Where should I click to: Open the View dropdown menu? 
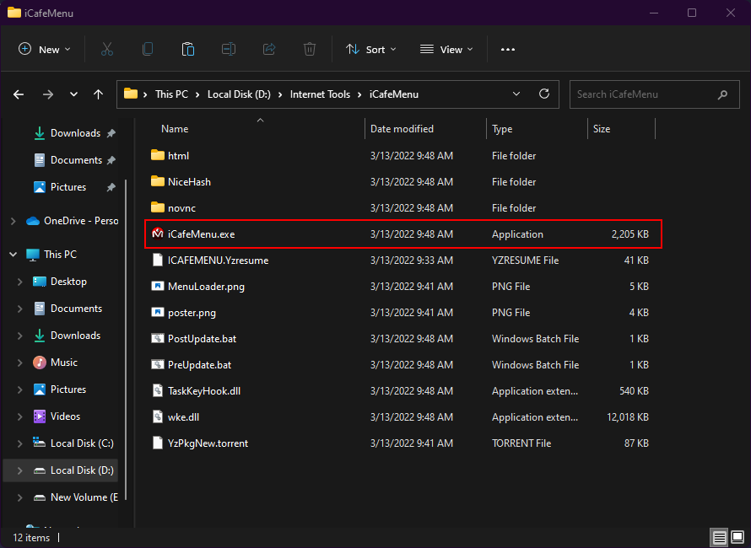point(446,50)
